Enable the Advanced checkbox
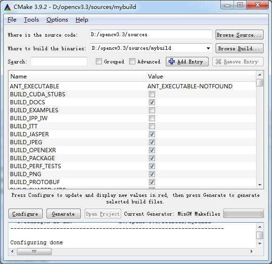This screenshot has width=272, height=264. (132, 62)
